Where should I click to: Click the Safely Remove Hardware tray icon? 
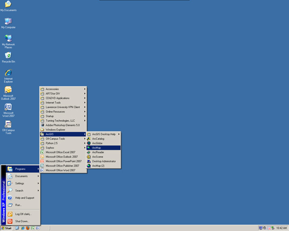[273, 228]
